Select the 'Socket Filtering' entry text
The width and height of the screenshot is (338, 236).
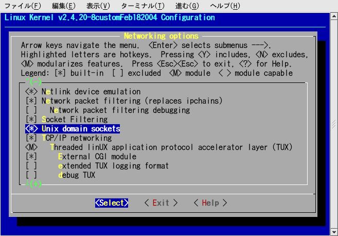75,120
